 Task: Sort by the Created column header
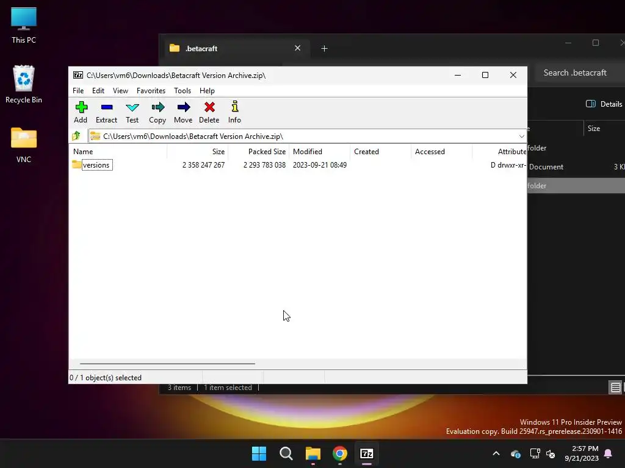[x=381, y=152]
